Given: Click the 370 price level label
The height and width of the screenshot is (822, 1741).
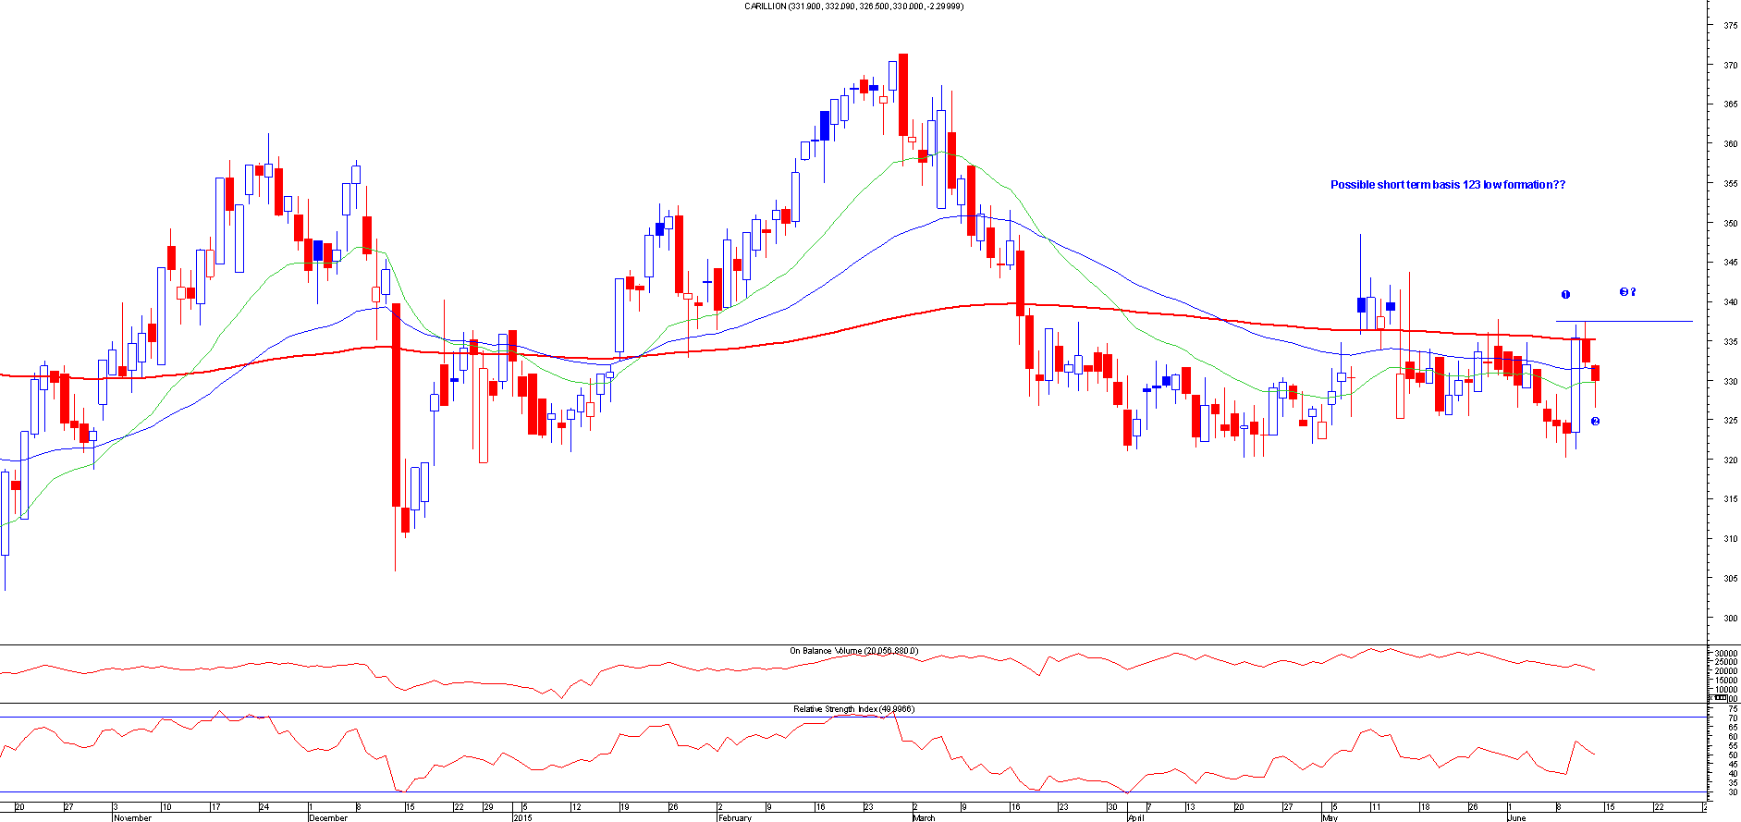Looking at the screenshot, I should point(1729,66).
